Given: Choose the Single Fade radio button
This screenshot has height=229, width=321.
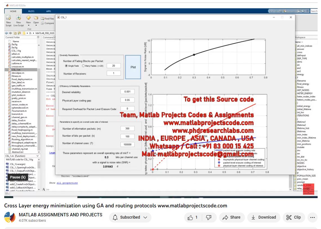Looking at the screenshot, I should 66,66.
